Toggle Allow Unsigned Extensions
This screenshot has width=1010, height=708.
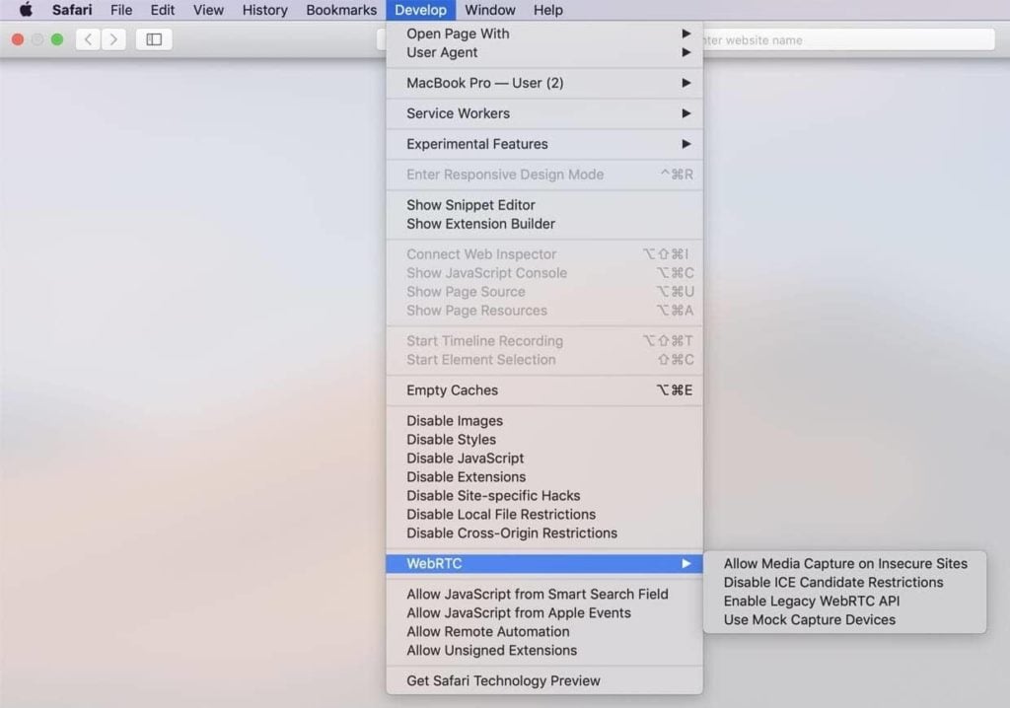pos(544,650)
